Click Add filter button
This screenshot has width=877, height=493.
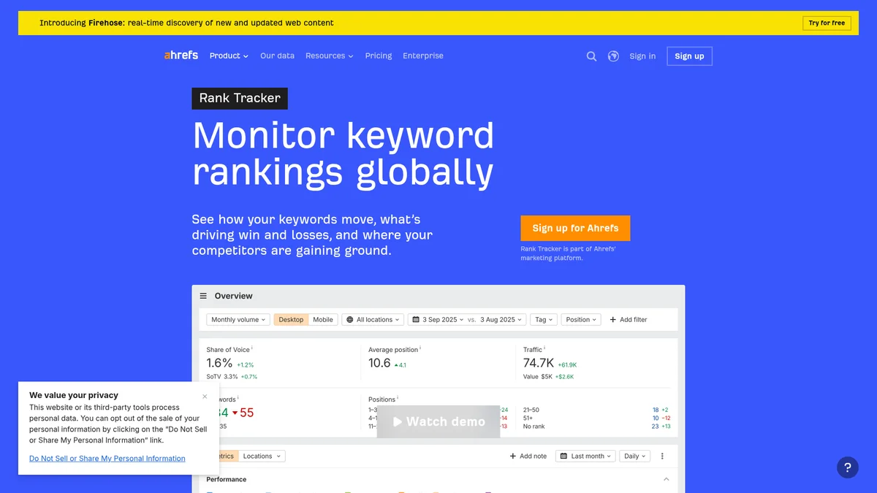click(x=629, y=319)
